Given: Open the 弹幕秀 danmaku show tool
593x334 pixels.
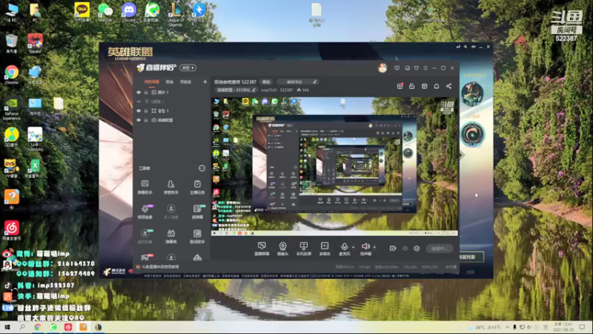Looking at the screenshot, I should [x=171, y=236].
